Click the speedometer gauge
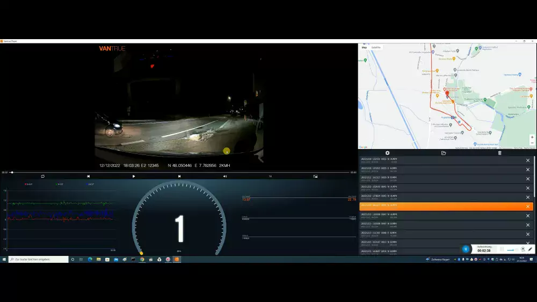Screen dimensions: 537x302 179,219
